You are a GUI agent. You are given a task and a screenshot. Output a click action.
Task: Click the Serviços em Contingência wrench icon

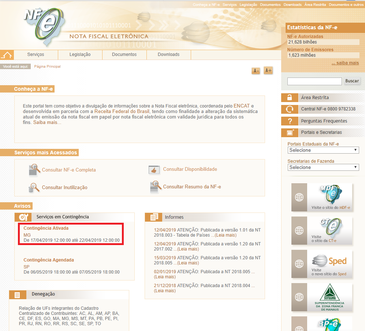23,217
